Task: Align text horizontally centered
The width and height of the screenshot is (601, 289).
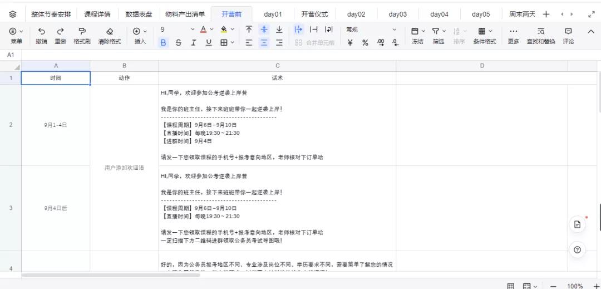Action: tap(264, 42)
